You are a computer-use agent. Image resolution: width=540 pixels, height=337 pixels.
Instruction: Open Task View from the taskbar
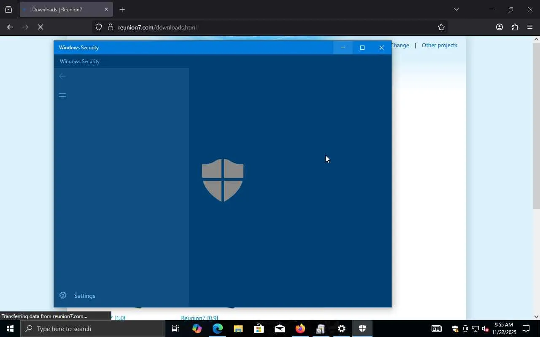[x=175, y=329]
